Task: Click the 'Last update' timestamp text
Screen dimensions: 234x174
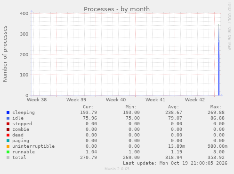Action: coord(175,163)
